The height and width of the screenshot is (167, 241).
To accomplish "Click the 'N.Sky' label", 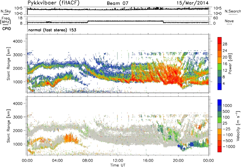I will [x=6, y=11].
